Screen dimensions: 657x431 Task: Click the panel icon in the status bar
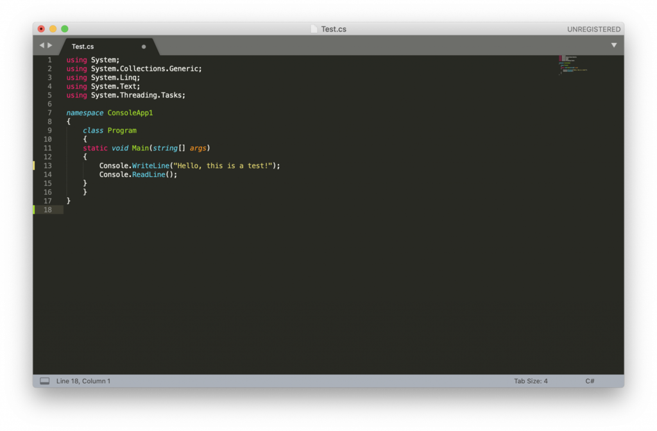click(x=44, y=380)
